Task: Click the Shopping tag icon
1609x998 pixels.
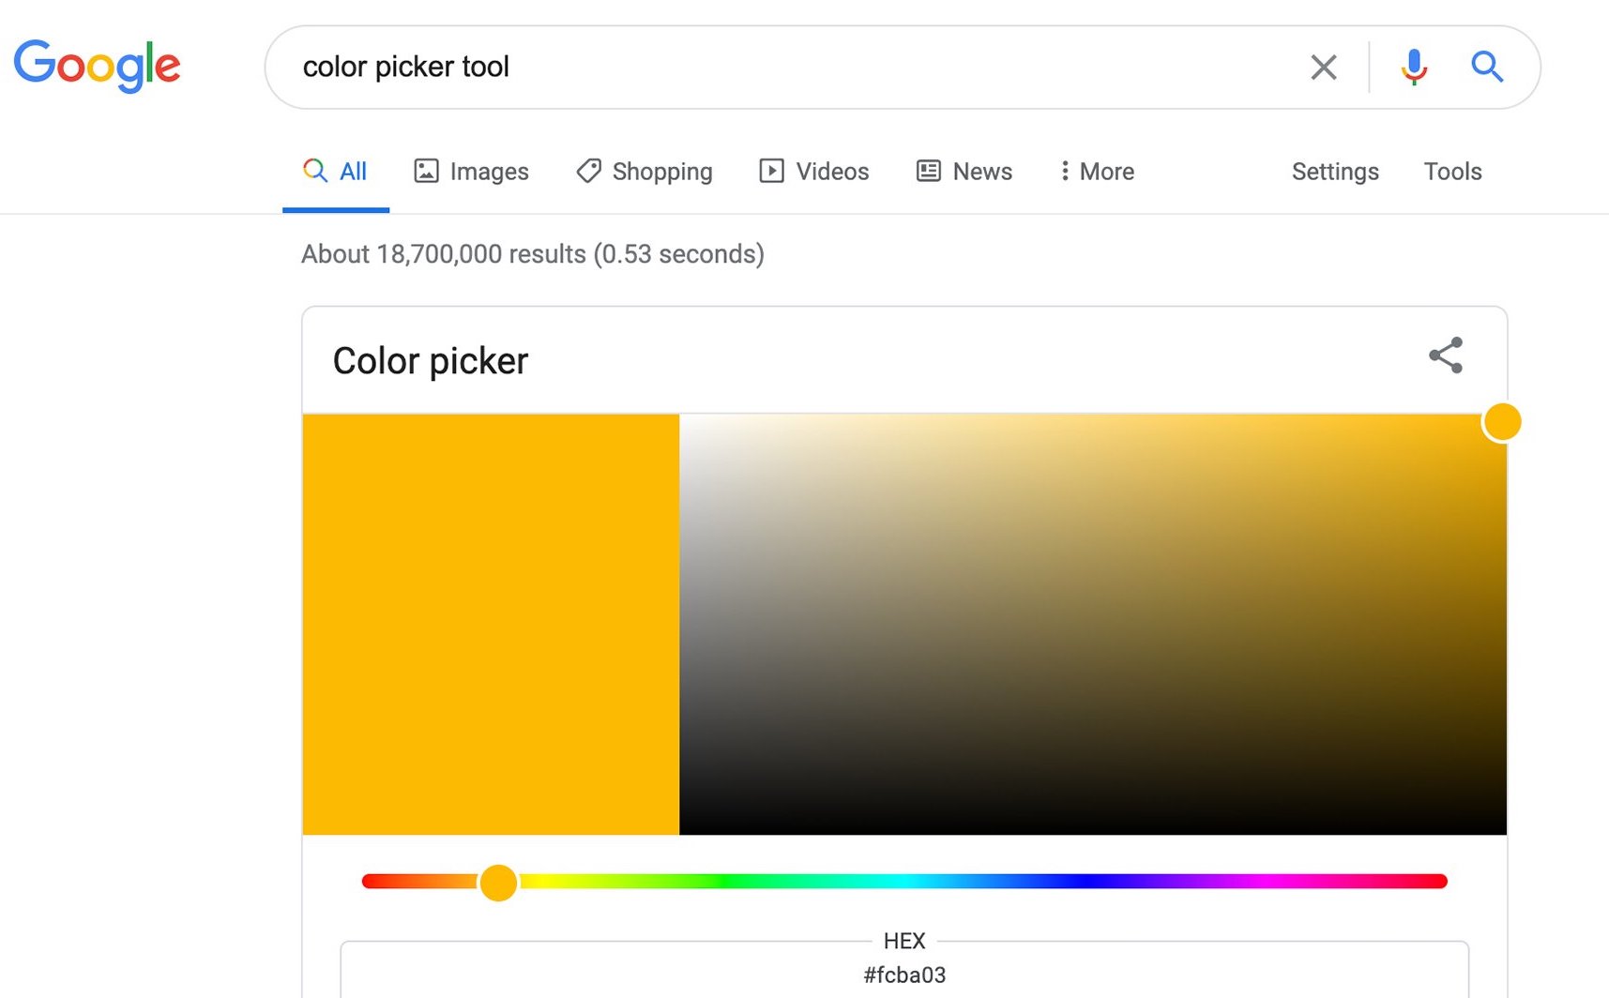Action: (x=588, y=171)
